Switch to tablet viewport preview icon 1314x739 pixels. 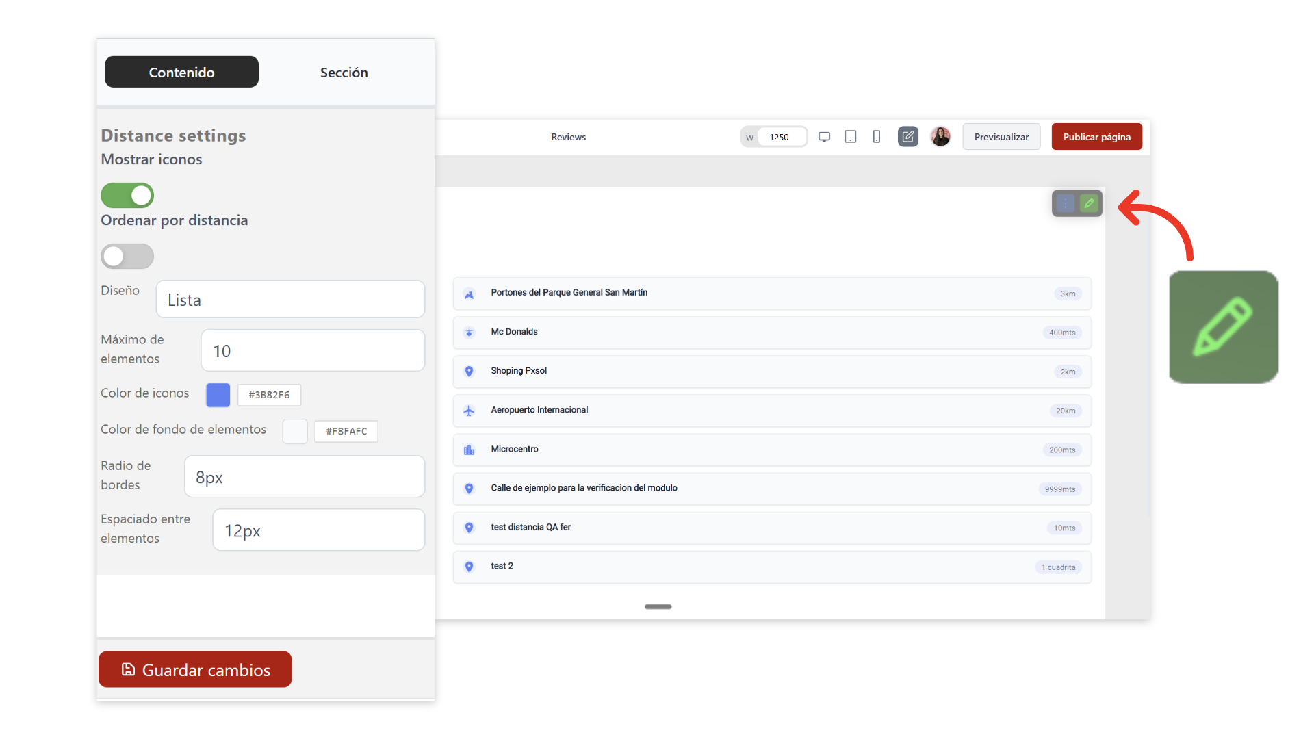(x=850, y=137)
